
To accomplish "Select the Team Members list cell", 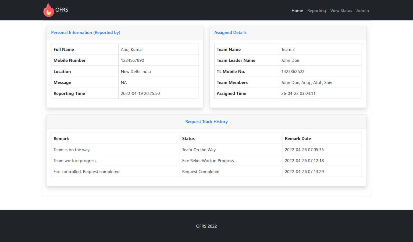I will tap(307, 82).
